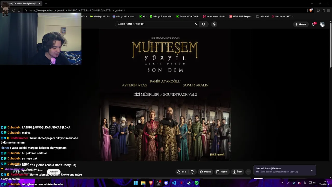This screenshot has width=332, height=187.
Task: Click Steam icon in system tray
Action: tap(294, 183)
